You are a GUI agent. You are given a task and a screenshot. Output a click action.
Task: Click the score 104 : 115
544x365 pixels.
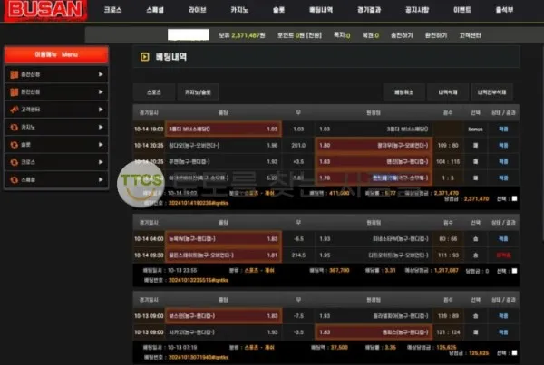448,161
